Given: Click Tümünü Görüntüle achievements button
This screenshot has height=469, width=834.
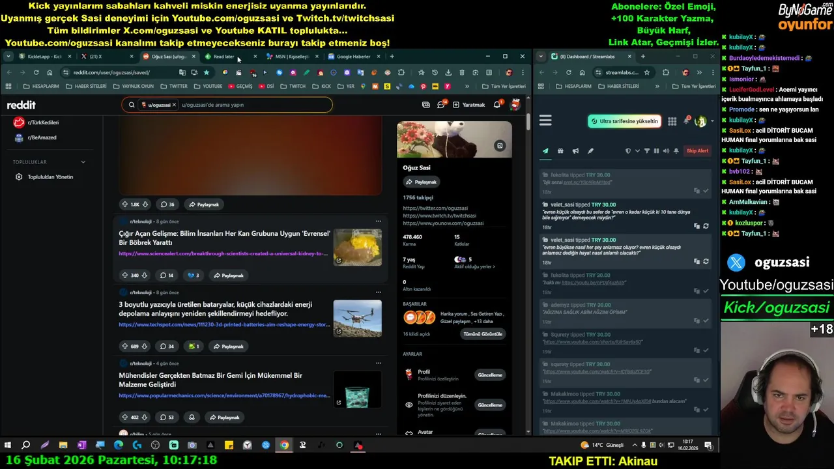Looking at the screenshot, I should [483, 334].
